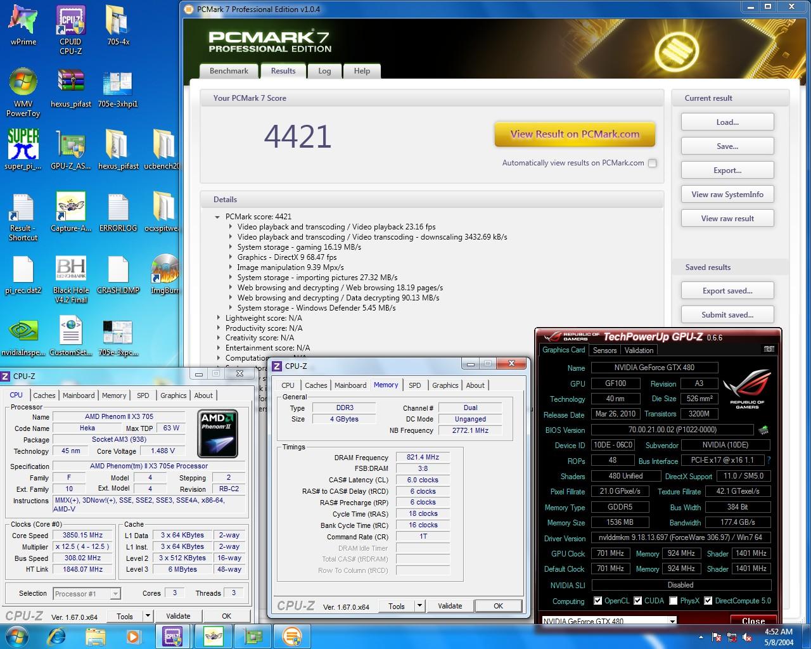Open the GPU selection dropdown in GPU-Z
This screenshot has width=811, height=649.
(672, 621)
